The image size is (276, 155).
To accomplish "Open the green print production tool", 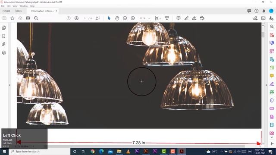I will pyautogui.click(x=272, y=92).
